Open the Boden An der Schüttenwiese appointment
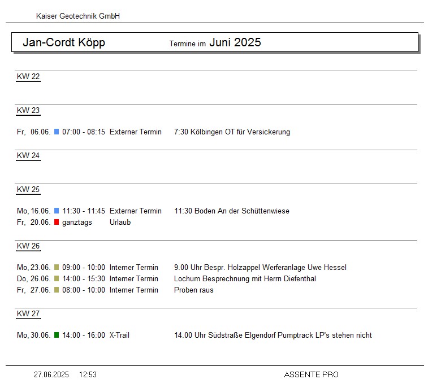The image size is (441, 388). pos(231,211)
